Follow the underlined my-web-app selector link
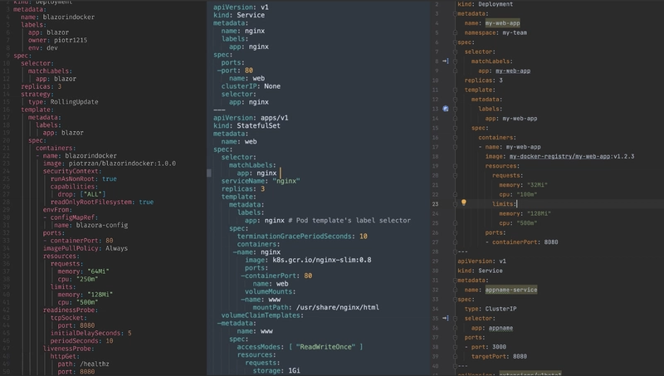 (x=513, y=71)
